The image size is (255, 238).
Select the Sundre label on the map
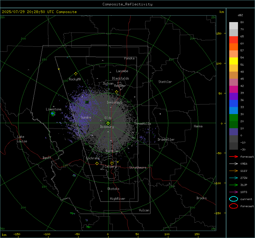86,117
